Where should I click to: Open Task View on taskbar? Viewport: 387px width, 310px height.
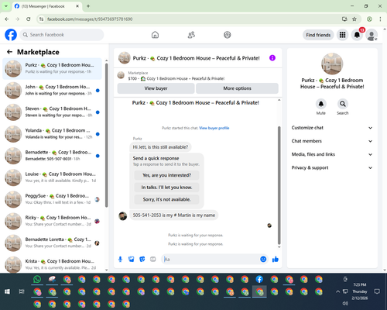22,291
